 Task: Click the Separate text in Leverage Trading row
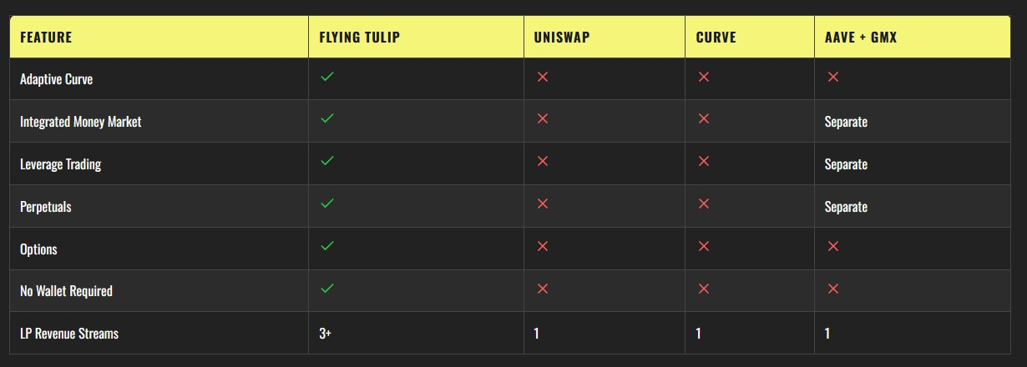click(x=846, y=164)
